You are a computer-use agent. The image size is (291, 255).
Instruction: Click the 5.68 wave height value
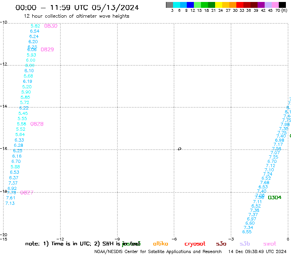click(x=28, y=76)
